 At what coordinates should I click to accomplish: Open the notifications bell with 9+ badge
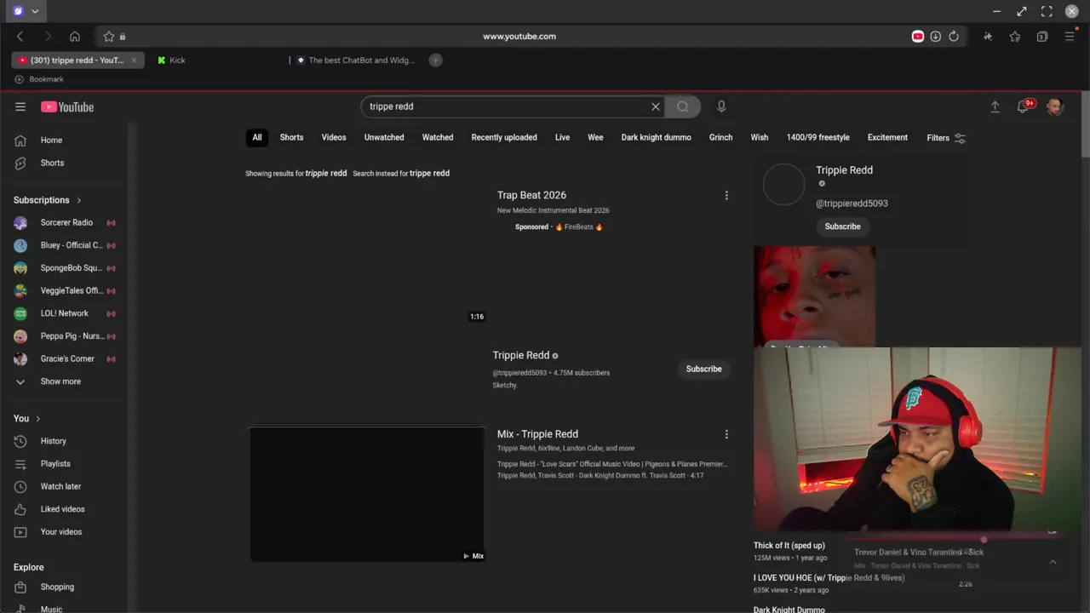(1024, 106)
